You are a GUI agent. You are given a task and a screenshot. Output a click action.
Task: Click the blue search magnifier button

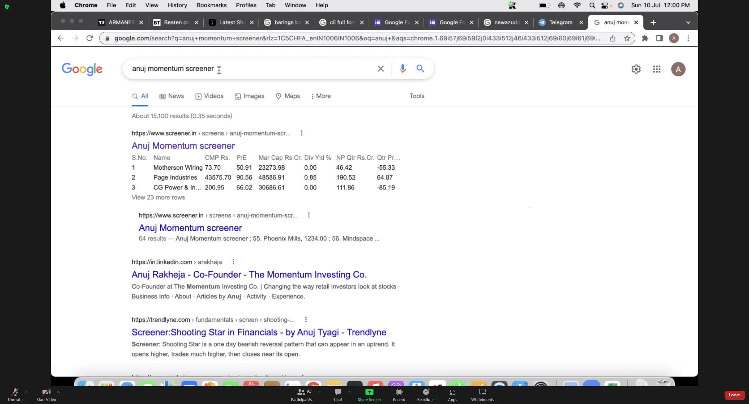420,68
